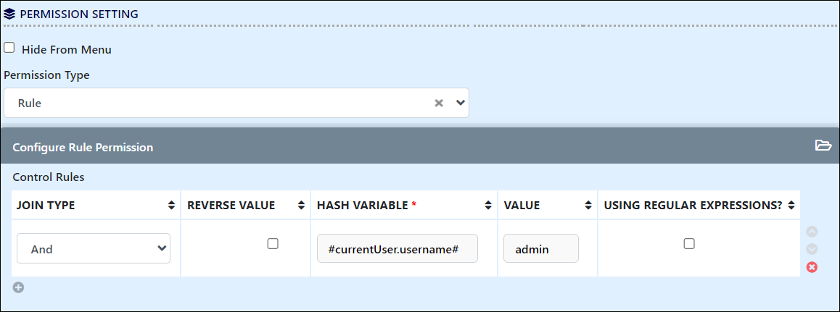Click the folder icon in Configure Rule Permission header

click(823, 146)
